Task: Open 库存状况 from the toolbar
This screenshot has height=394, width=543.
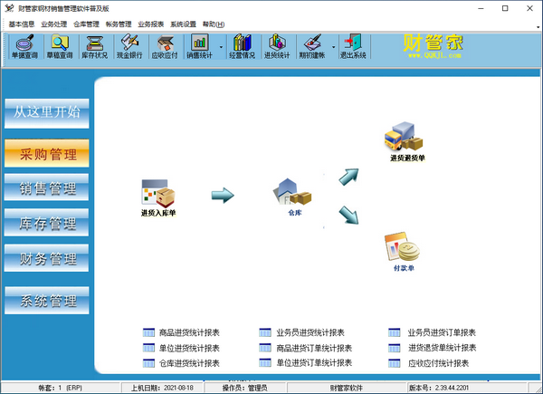Action: 94,45
